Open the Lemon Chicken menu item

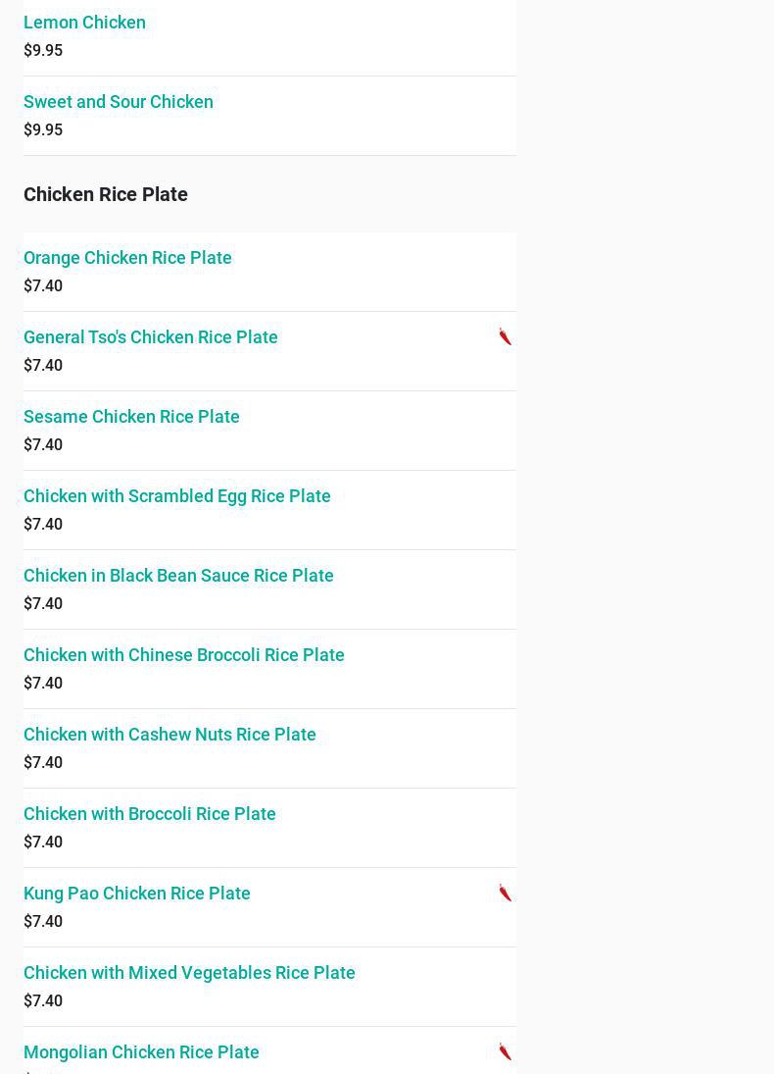tap(84, 22)
